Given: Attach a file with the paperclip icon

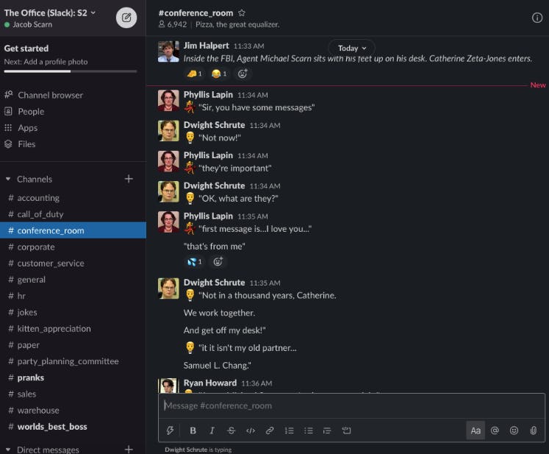Looking at the screenshot, I should (534, 430).
